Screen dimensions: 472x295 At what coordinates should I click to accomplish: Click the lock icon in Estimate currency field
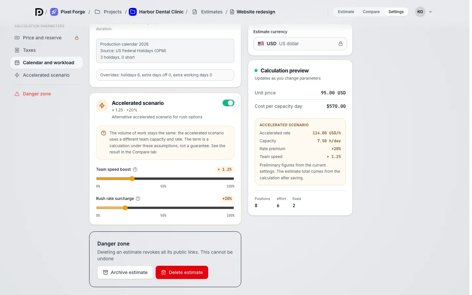click(341, 44)
